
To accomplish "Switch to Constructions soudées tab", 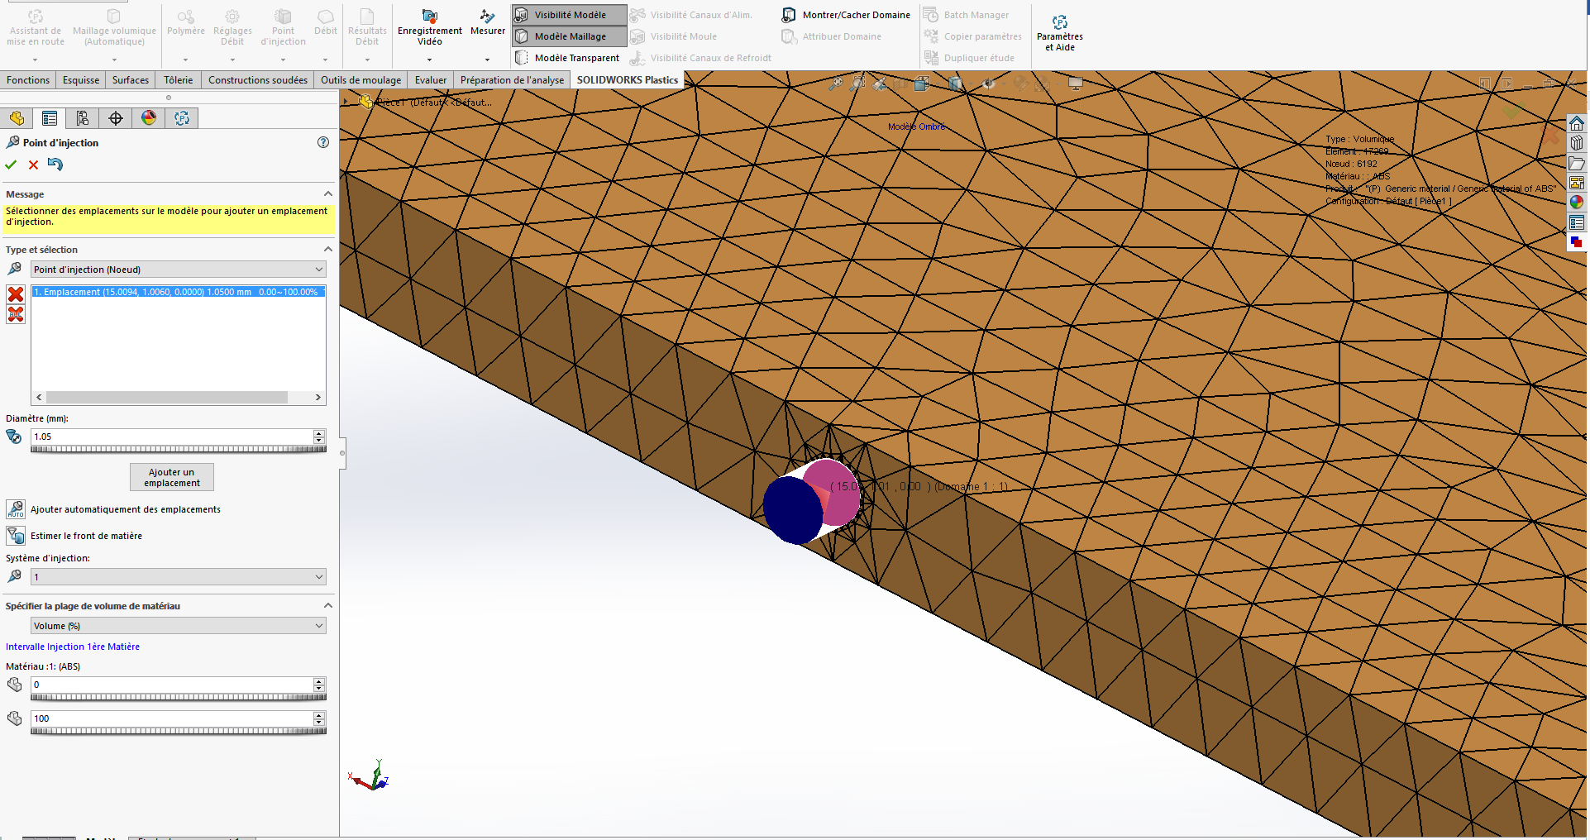I will 258,80.
